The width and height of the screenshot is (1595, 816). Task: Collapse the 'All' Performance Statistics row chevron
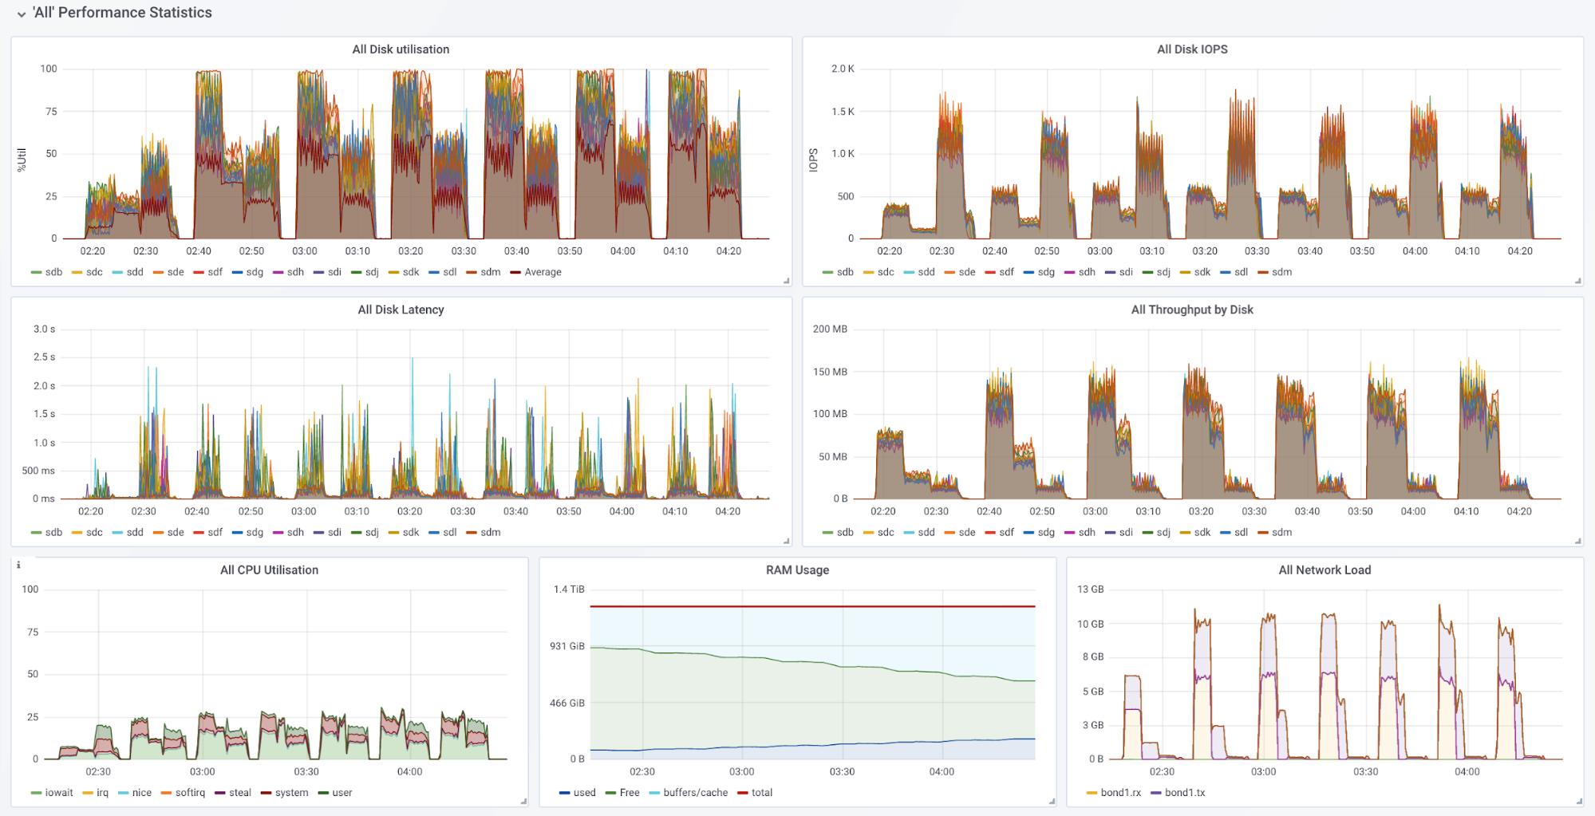(22, 14)
